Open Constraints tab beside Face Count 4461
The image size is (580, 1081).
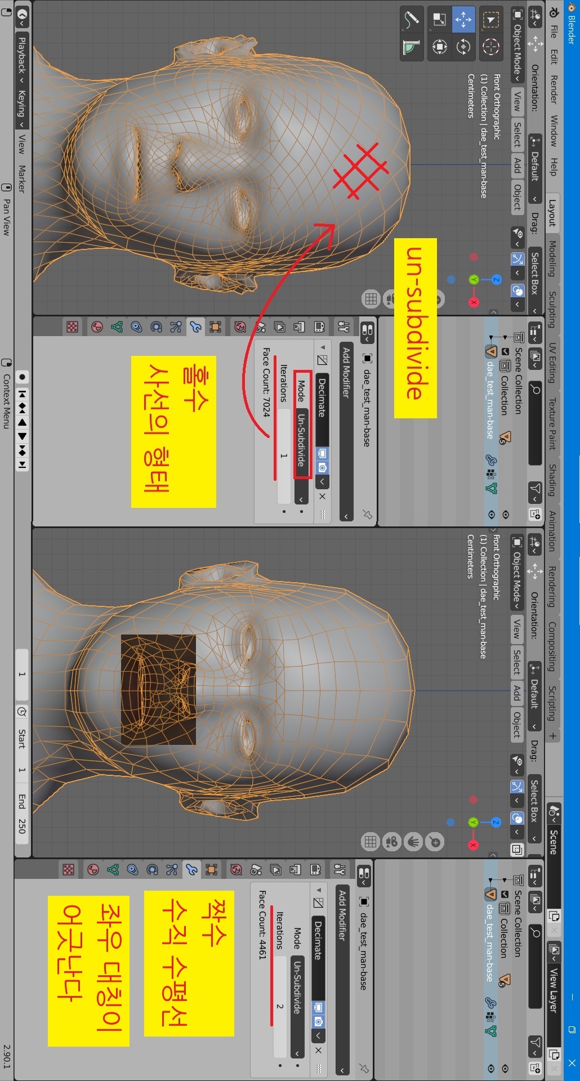pyautogui.click(x=133, y=870)
